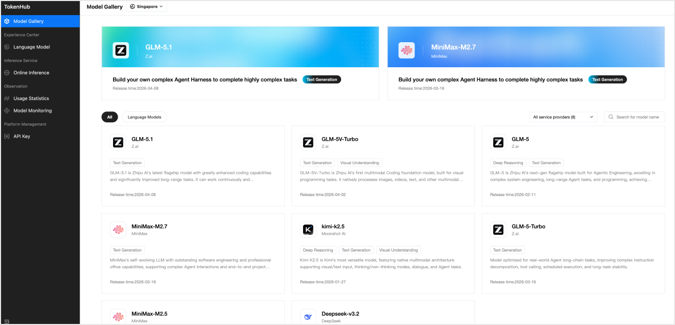Click the Online Inference sidebar icon
Image resolution: width=675 pixels, height=325 pixels.
[7, 73]
